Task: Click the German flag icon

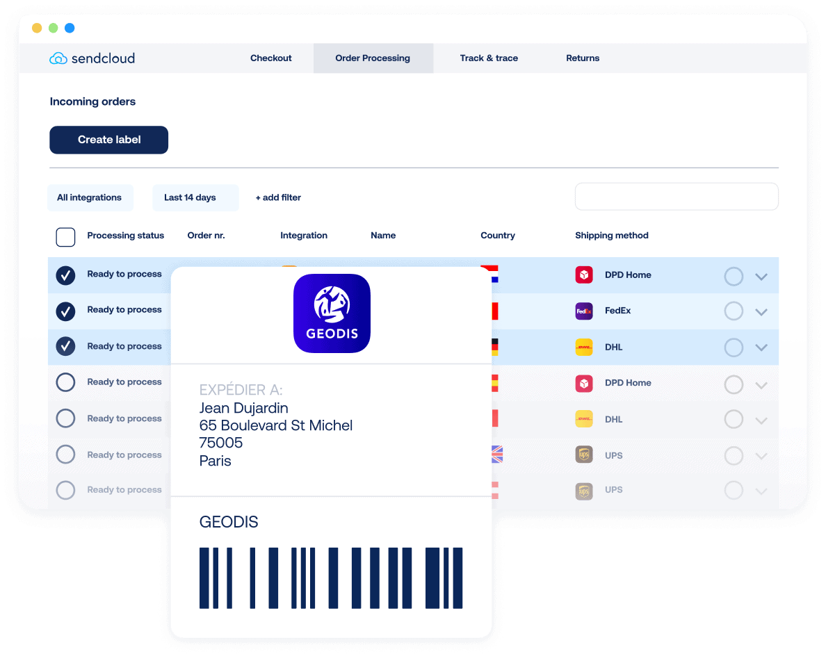Action: [494, 347]
